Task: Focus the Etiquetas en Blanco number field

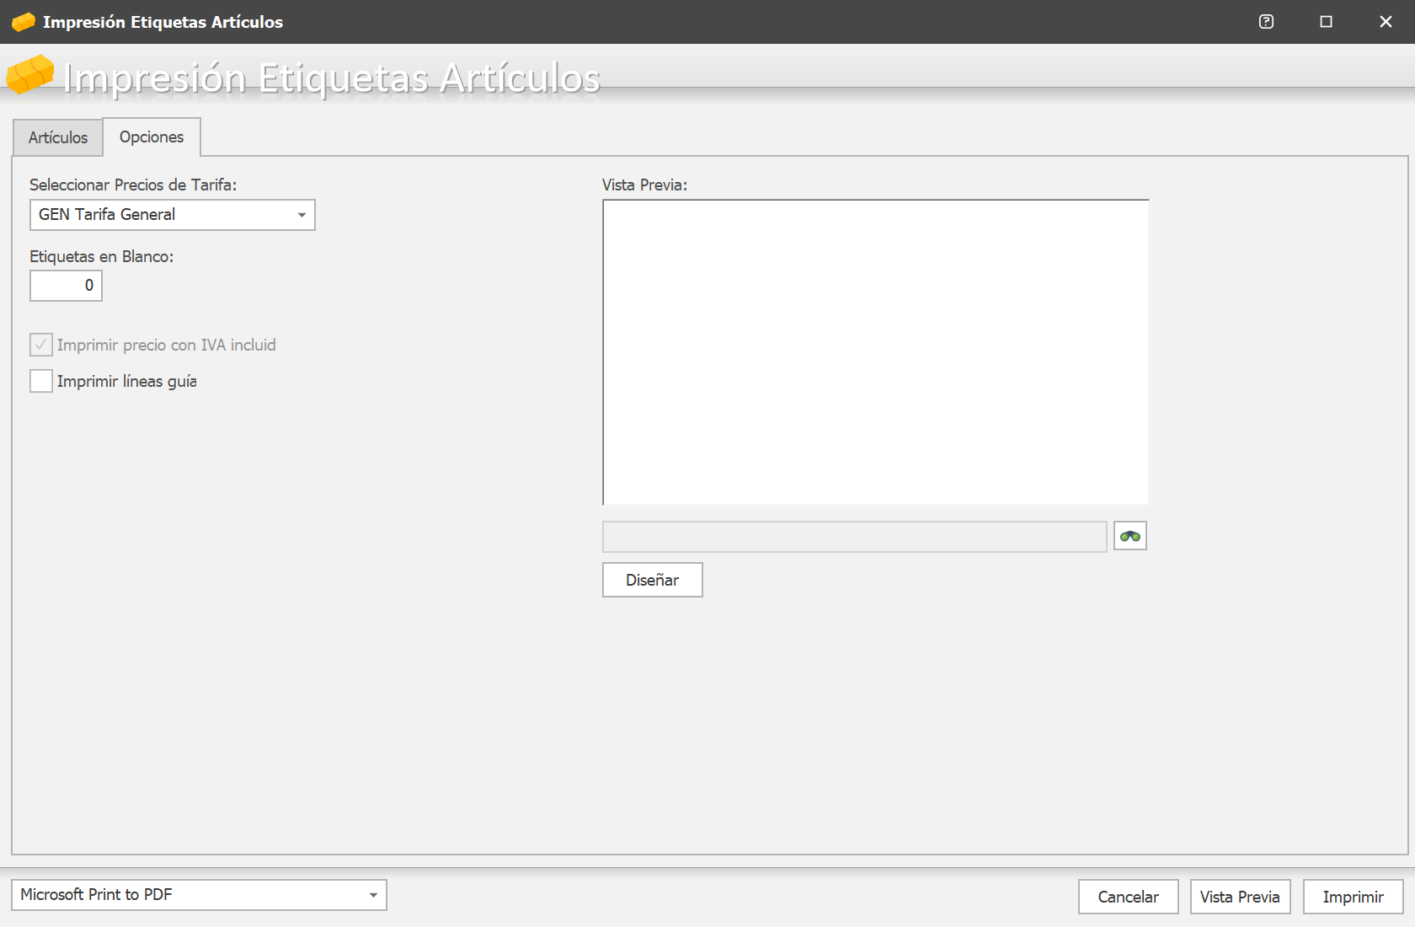Action: click(67, 286)
